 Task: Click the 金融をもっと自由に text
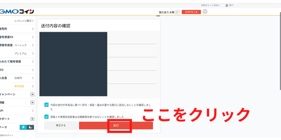pyautogui.click(x=210, y=5)
